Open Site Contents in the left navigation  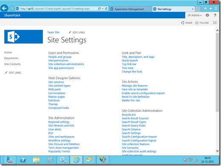[12, 64]
